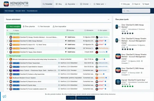Open the Neler yeni menu link
The width and height of the screenshot is (154, 101).
coord(99,4)
